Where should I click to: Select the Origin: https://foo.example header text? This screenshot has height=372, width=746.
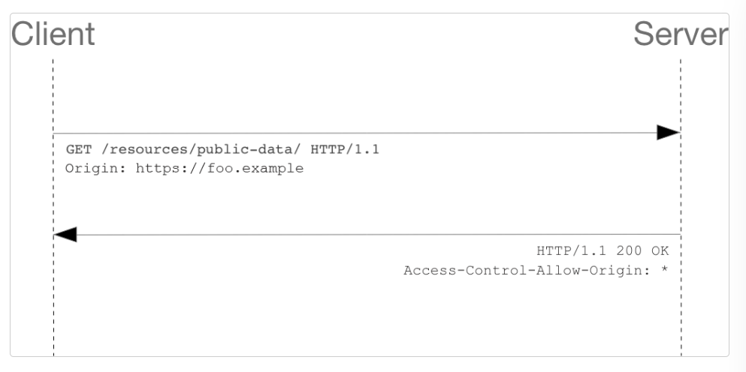(x=184, y=169)
